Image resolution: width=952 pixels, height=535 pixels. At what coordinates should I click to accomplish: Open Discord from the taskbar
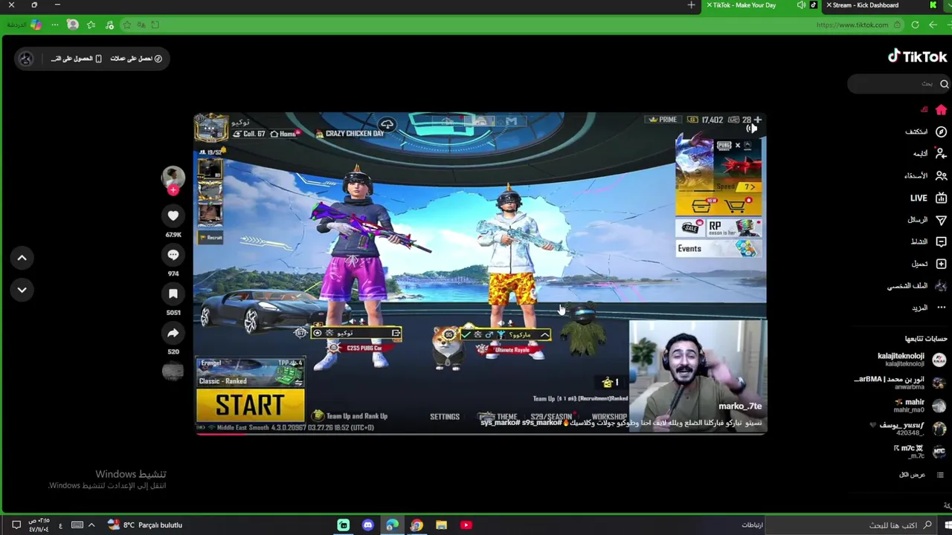point(367,525)
